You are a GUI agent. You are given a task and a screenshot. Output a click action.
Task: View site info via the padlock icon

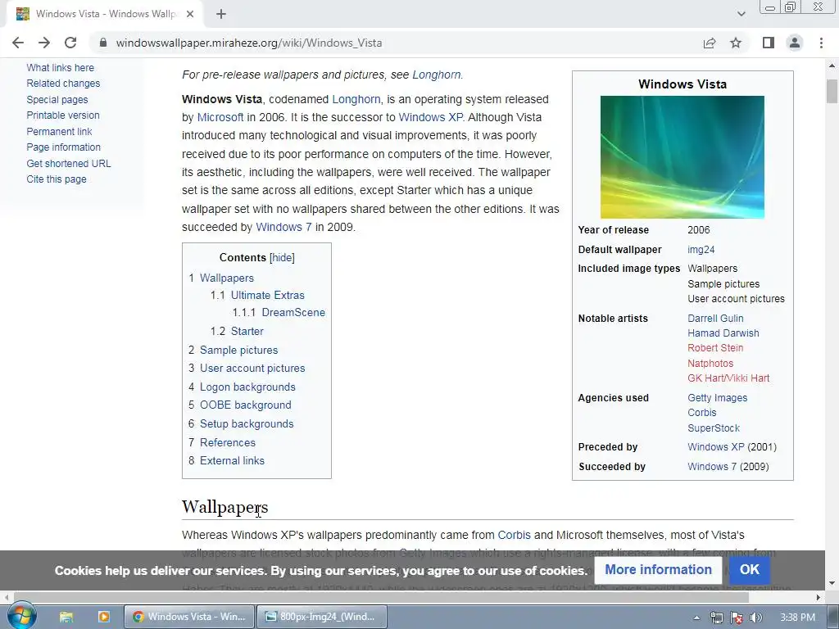tap(103, 43)
